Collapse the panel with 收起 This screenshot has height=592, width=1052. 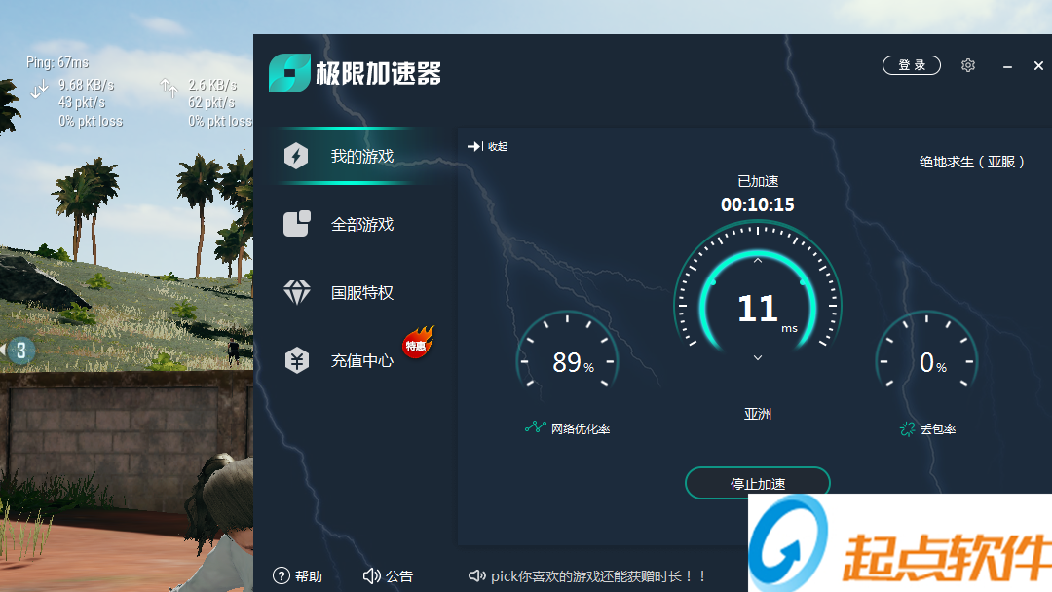pos(488,146)
